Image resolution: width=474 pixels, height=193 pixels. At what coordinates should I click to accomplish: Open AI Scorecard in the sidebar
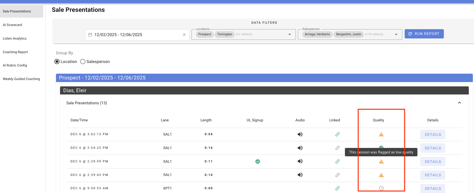point(12,25)
